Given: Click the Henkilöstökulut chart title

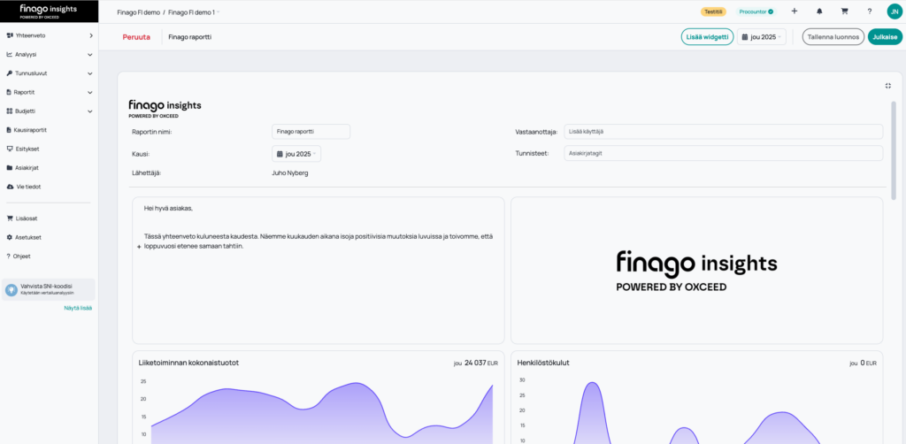Looking at the screenshot, I should (543, 363).
